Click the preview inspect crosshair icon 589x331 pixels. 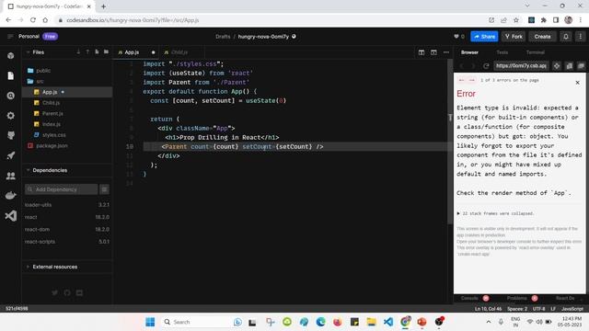pos(557,66)
